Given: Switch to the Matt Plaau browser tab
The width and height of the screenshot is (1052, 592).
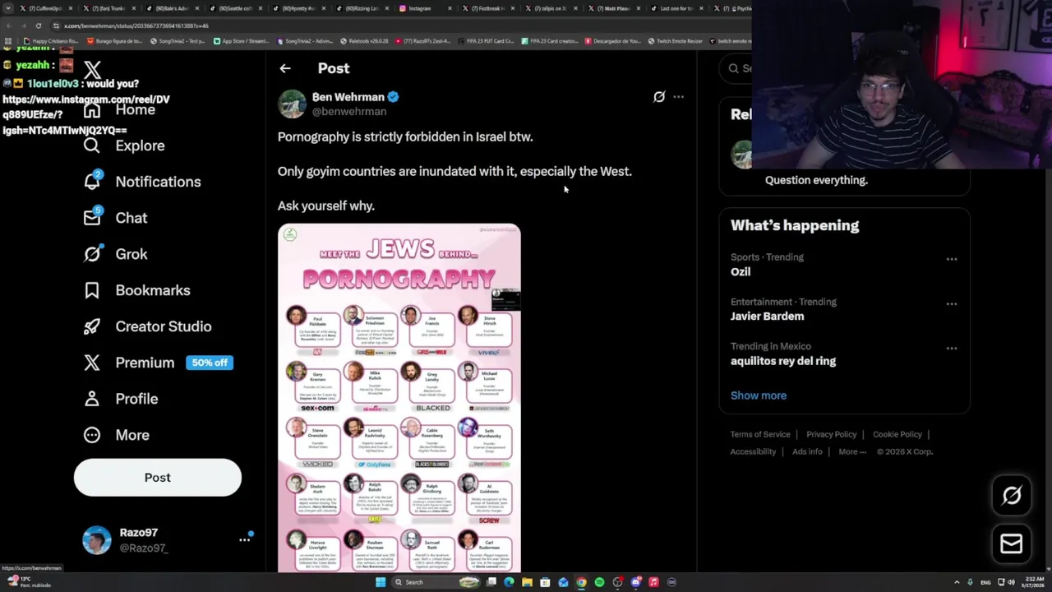Looking at the screenshot, I should coord(615,8).
